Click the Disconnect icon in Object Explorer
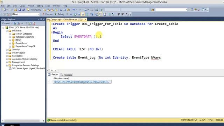Screen dimensions: 224x126 pos(19,23)
